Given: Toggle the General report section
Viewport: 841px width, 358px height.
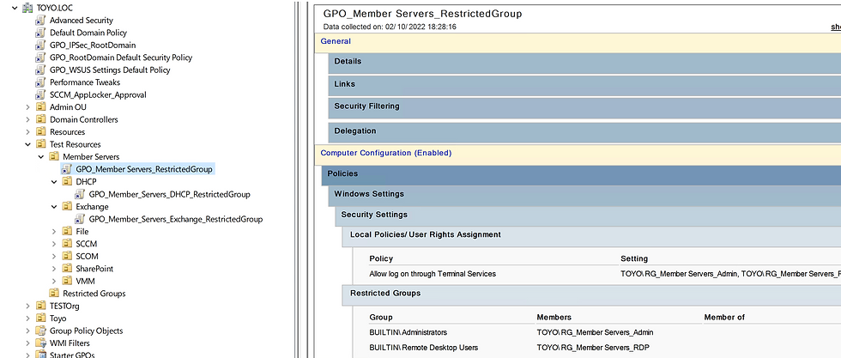Looking at the screenshot, I should pyautogui.click(x=578, y=42).
